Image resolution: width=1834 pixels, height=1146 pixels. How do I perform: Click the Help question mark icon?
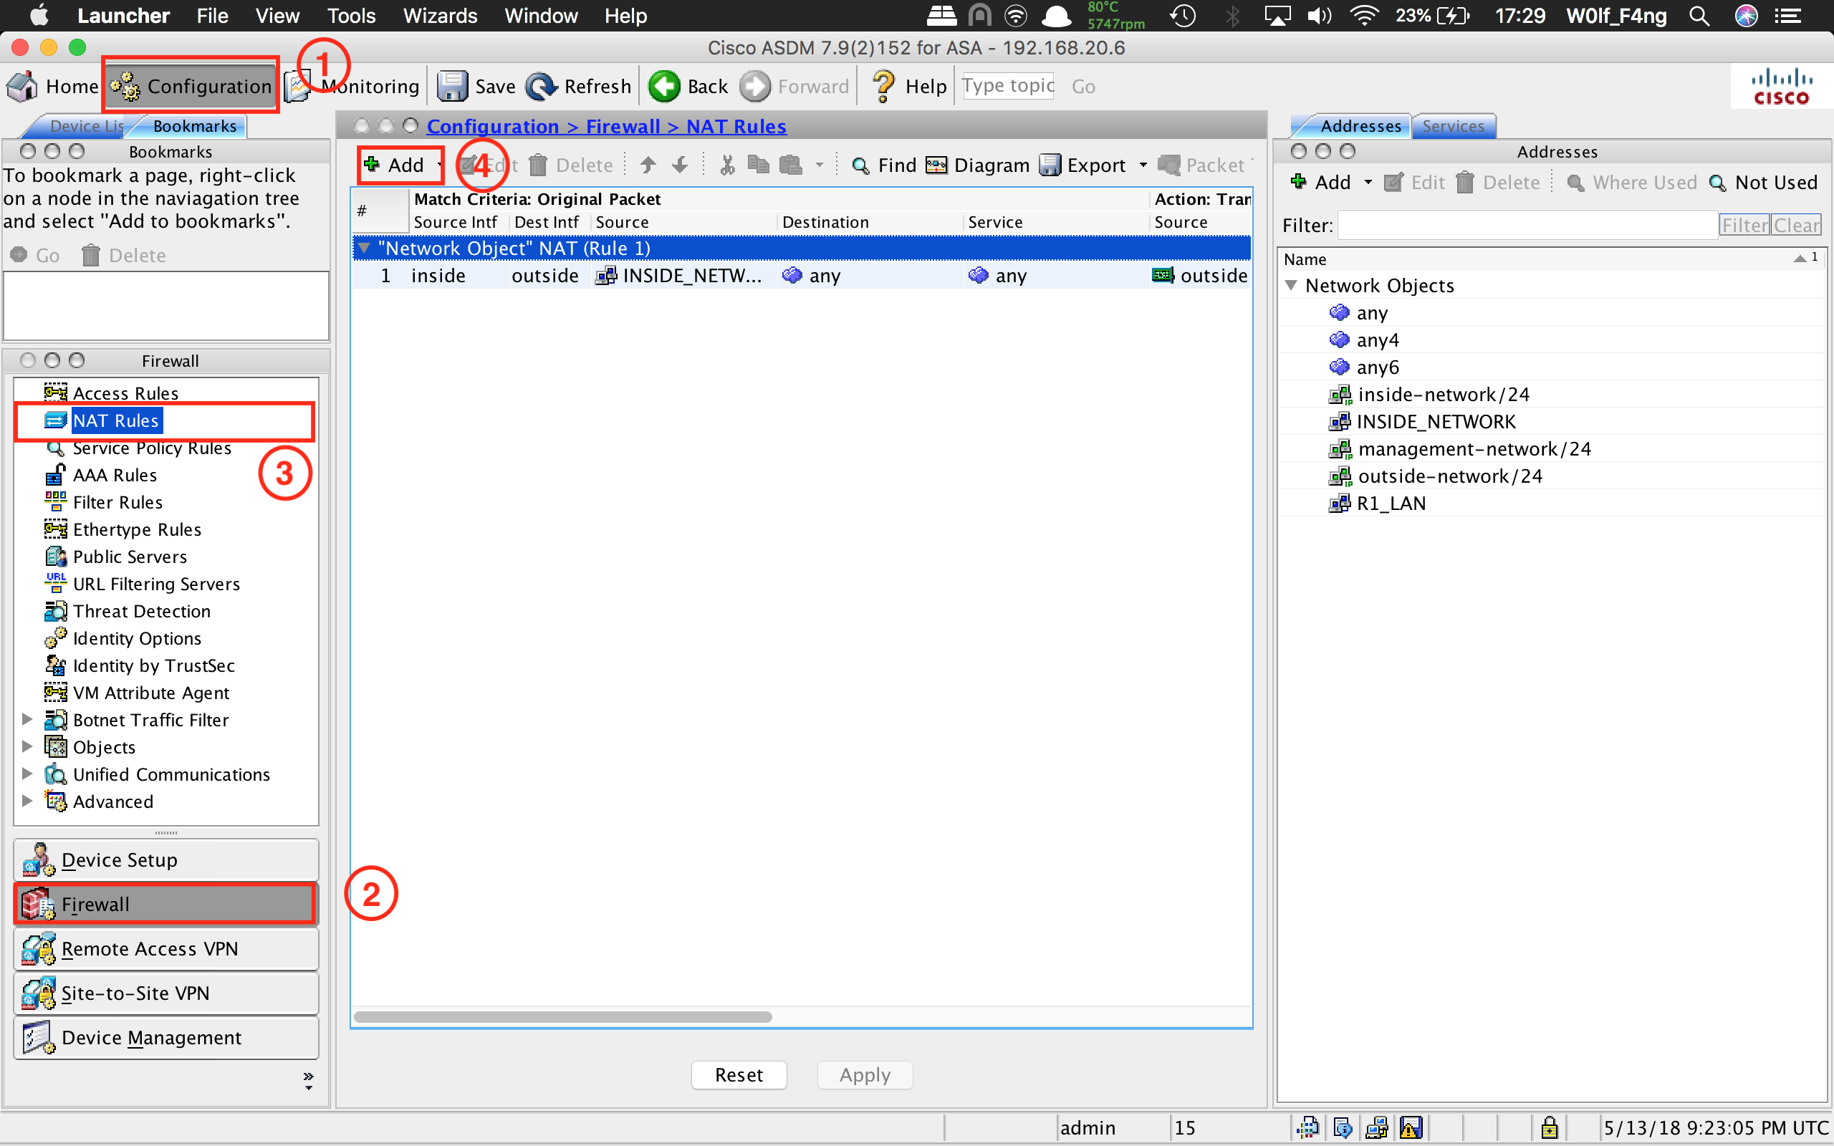[x=883, y=87]
